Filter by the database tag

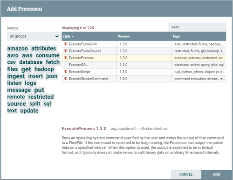pos(31,62)
